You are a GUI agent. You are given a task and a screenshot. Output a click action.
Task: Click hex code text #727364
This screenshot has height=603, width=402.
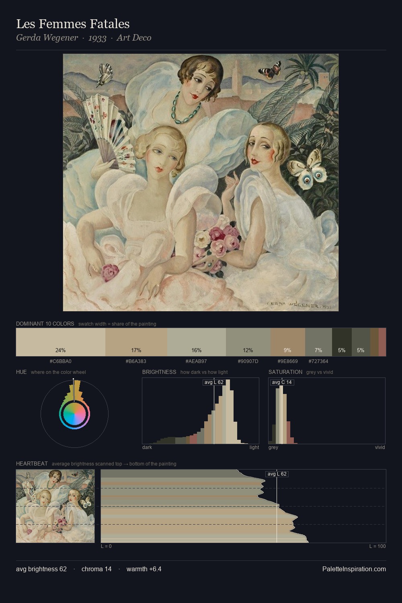318,361
